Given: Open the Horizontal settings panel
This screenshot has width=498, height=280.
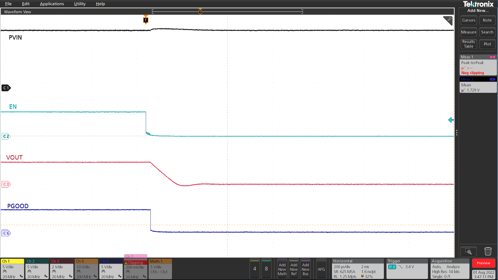Looking at the screenshot, I should coord(357,269).
